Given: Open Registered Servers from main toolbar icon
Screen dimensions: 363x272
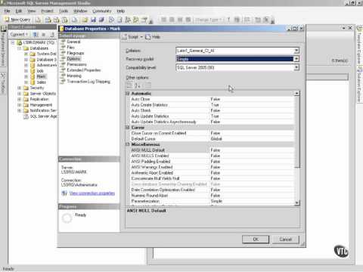Looking at the screenshot, I should [x=111, y=20].
